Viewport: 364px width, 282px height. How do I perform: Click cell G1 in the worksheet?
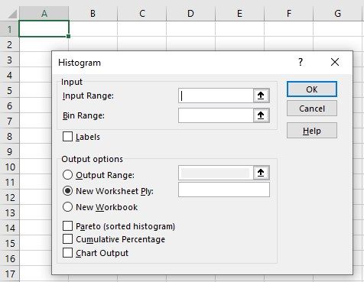[x=338, y=29]
